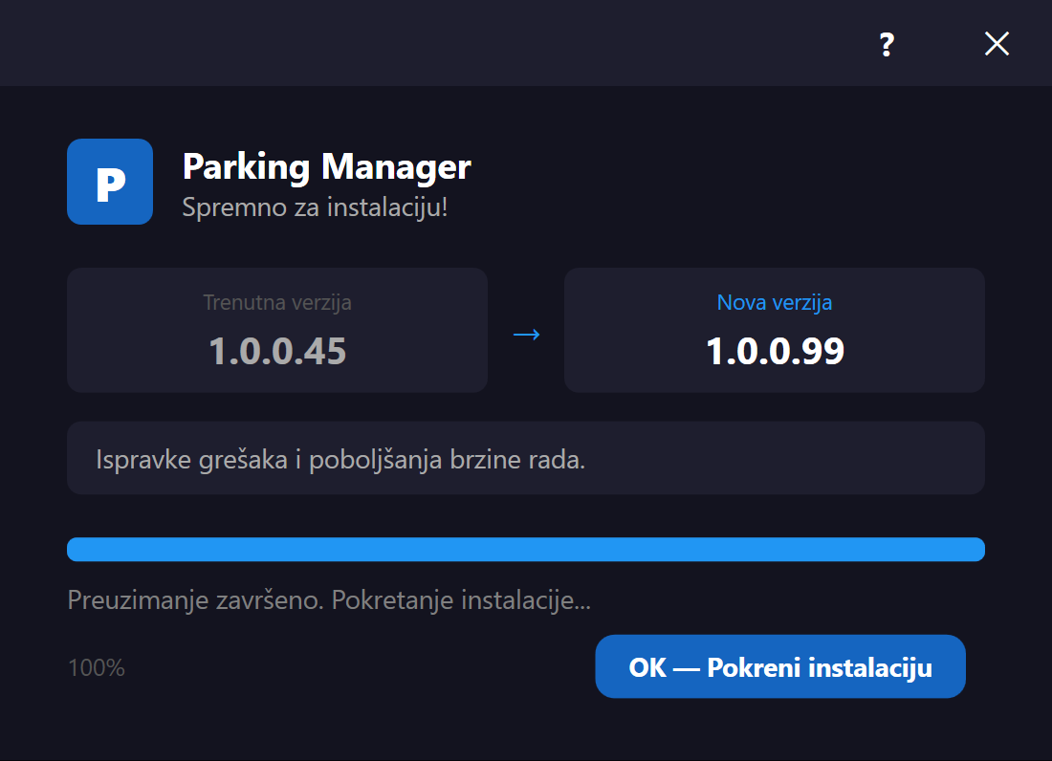Click the release notes about Ispravke grešaka
The width and height of the screenshot is (1052, 761).
(x=340, y=460)
